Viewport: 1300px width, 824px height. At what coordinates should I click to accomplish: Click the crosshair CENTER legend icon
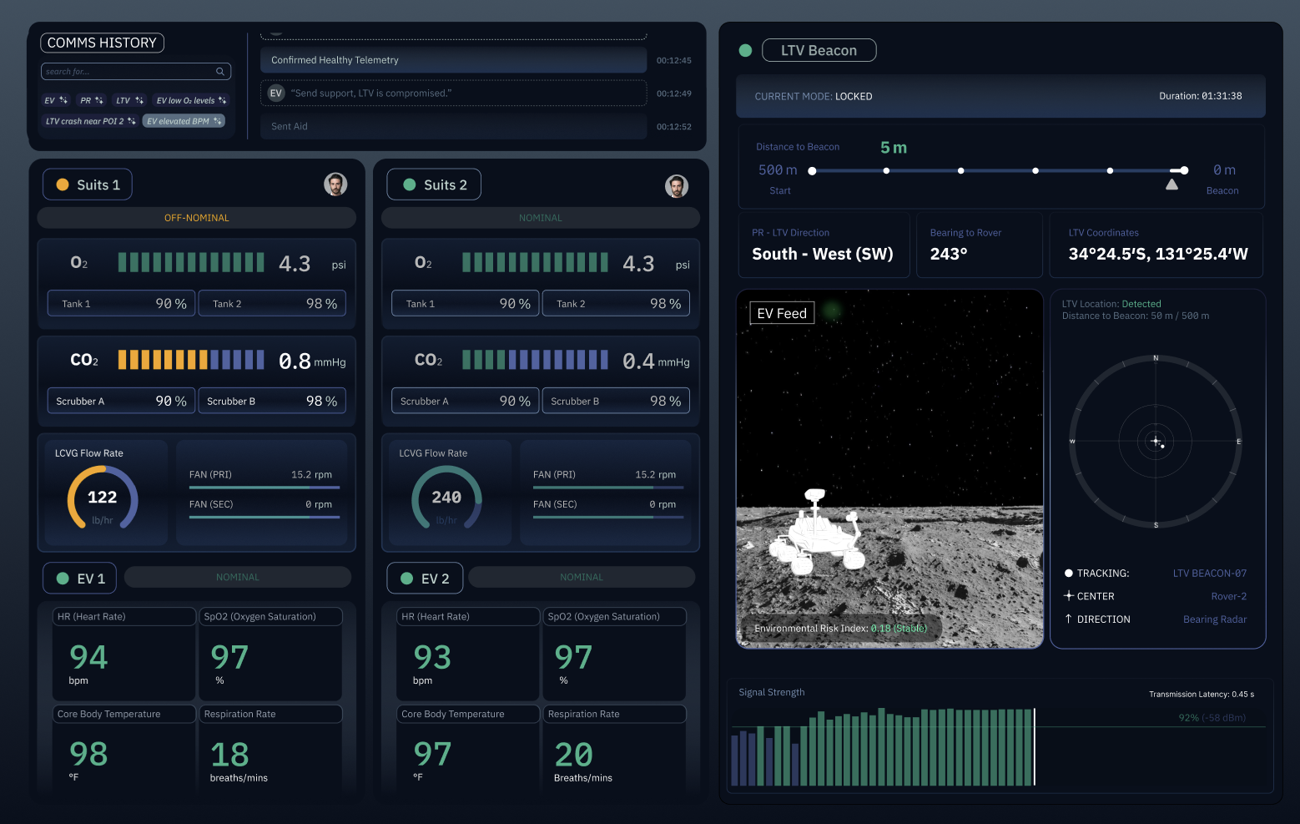click(1068, 595)
